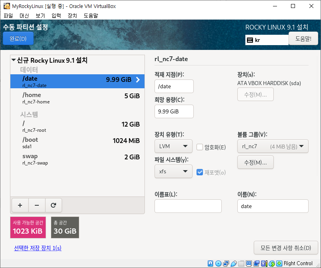Click the shared folders status icon
The image size is (321, 268).
click(241, 264)
